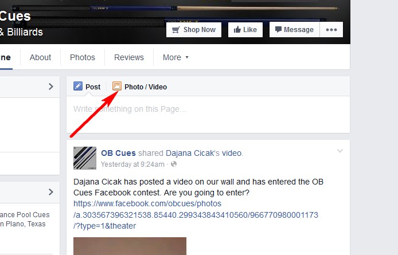398x255 pixels.
Task: Click the public globe privacy icon
Action: coord(174,164)
